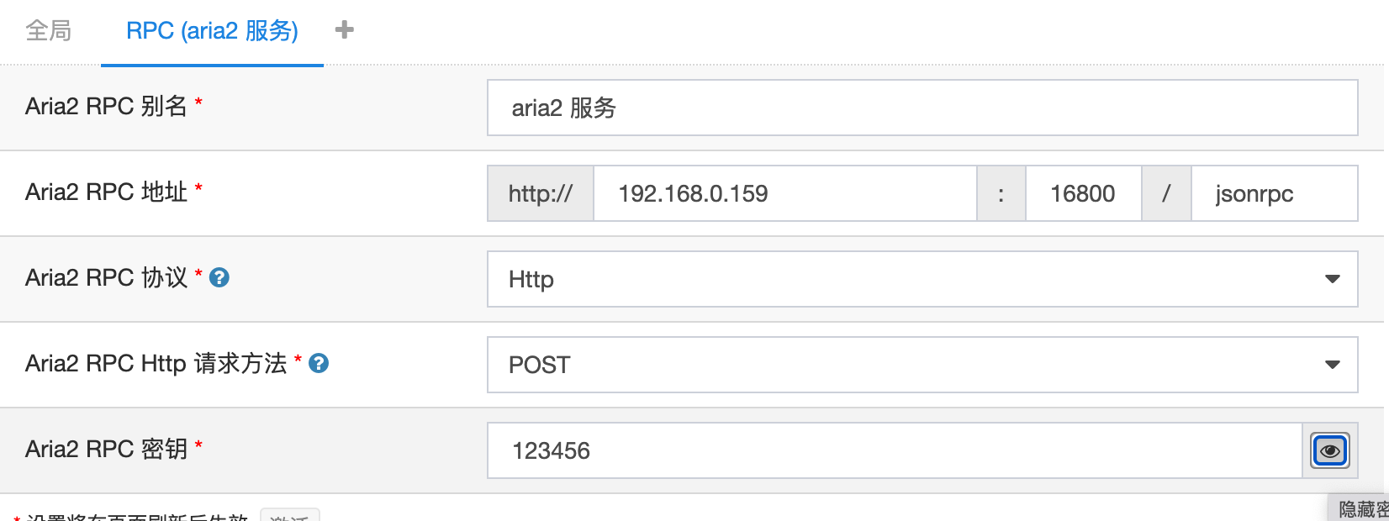1389x521 pixels.
Task: Switch to the 全局 settings tab
Action: click(48, 31)
